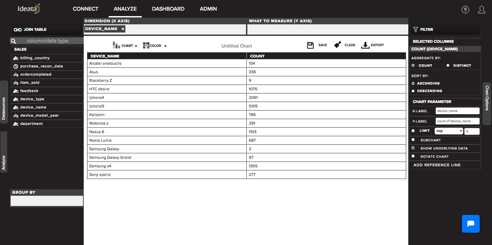This screenshot has width=492, height=245.
Task: Click the count value 1305
Action: tap(253, 166)
